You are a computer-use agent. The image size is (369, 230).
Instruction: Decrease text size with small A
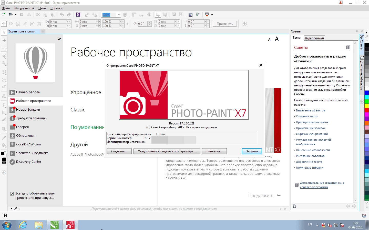(x=269, y=40)
